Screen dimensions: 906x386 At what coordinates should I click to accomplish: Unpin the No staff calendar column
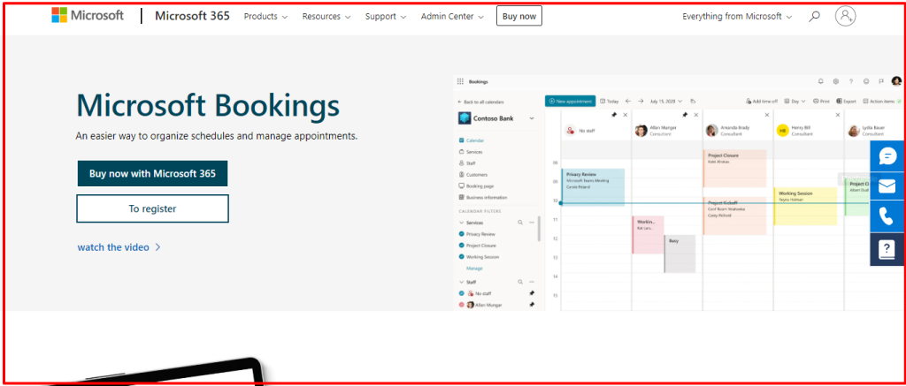click(x=614, y=115)
